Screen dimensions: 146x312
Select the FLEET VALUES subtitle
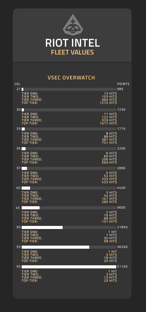72,52
